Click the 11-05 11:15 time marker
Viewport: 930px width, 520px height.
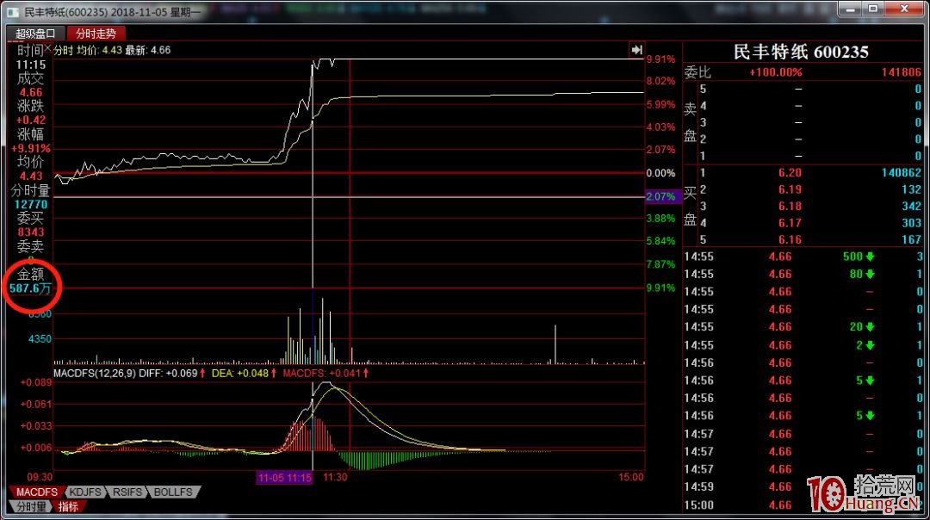click(284, 477)
